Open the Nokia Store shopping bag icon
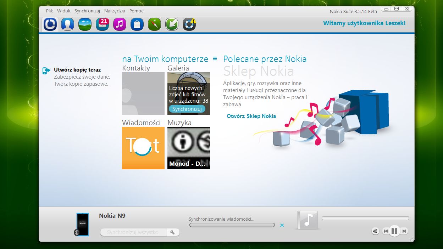The image size is (443, 249). coord(137,24)
